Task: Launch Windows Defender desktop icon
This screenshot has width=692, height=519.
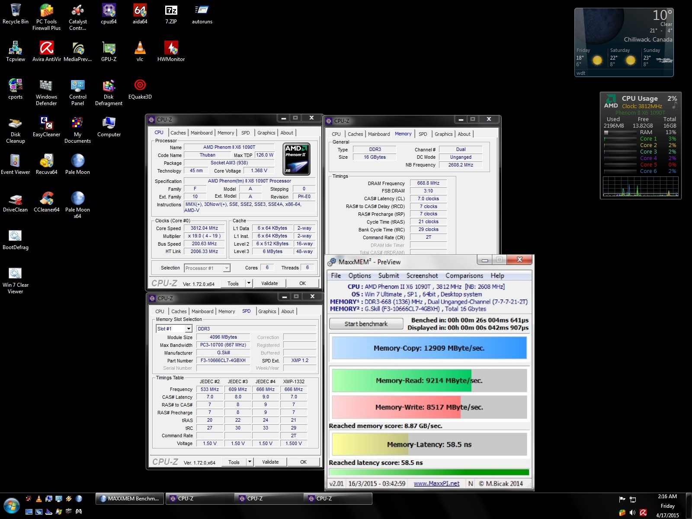Action: [x=46, y=92]
